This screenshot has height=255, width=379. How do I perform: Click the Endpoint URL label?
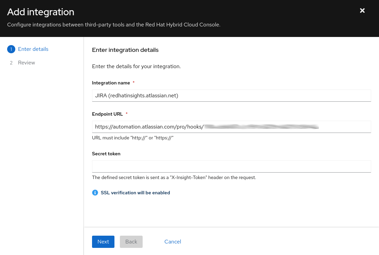click(x=107, y=114)
